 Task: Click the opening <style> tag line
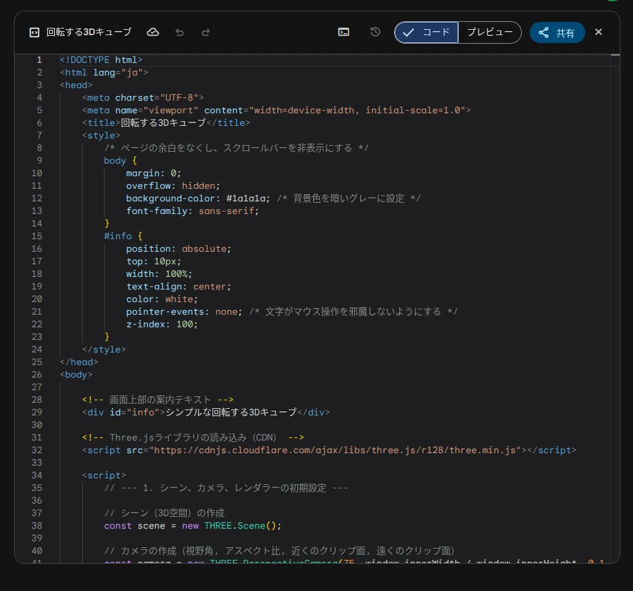[x=101, y=135]
